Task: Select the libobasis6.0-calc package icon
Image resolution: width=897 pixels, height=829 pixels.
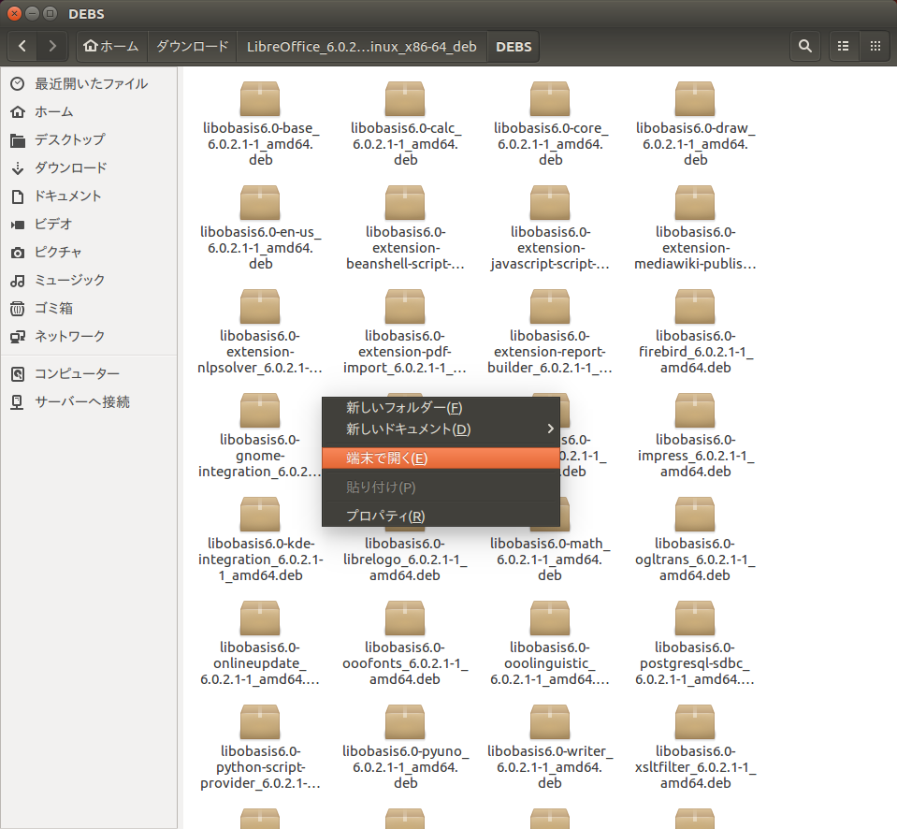Action: coord(405,99)
